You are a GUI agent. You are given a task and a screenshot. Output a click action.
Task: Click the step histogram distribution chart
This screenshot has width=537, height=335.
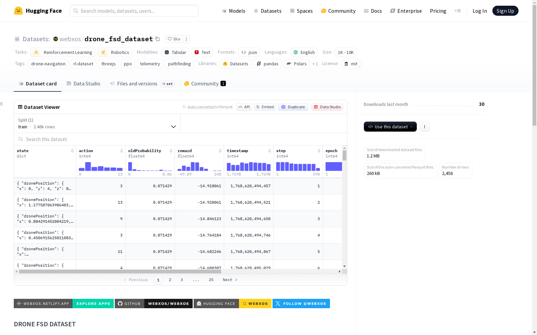coord(298,166)
